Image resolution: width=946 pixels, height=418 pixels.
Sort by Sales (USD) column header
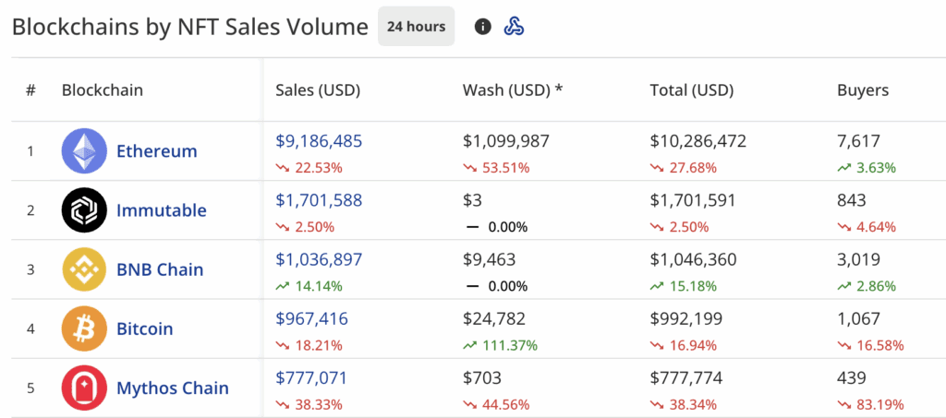tap(318, 90)
